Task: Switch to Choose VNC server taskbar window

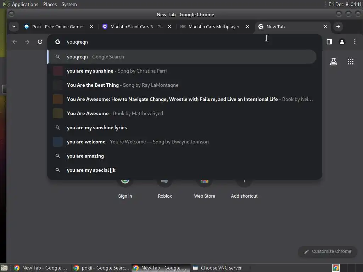Action: (x=220, y=268)
